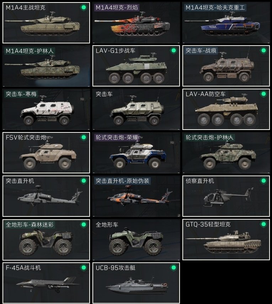This screenshot has height=304, width=272.
Task: Choose the 轮式突击炮-荣耀 skin card
Action: 136,153
